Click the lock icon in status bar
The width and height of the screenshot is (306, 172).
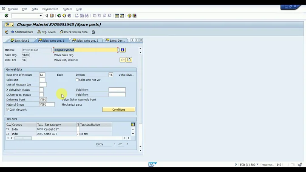(x=300, y=165)
